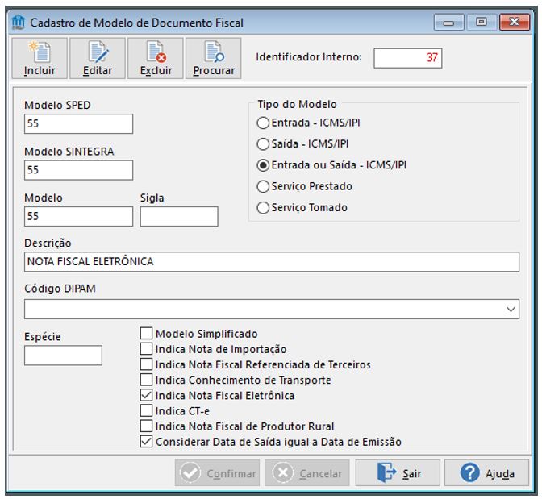Click the Modelo input field
Image resolution: width=542 pixels, height=499 pixels.
pyautogui.click(x=78, y=216)
